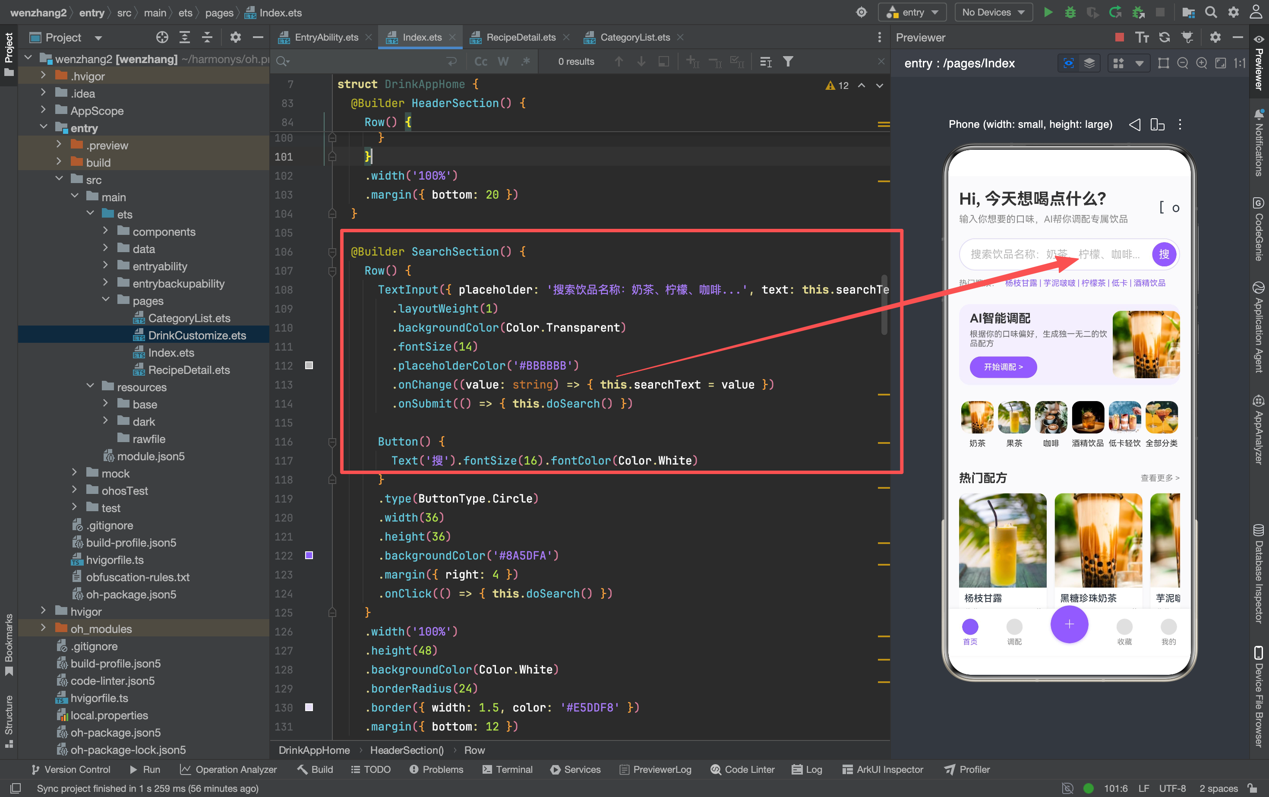Click the preview back navigation triangle
The height and width of the screenshot is (797, 1269).
pyautogui.click(x=1135, y=124)
